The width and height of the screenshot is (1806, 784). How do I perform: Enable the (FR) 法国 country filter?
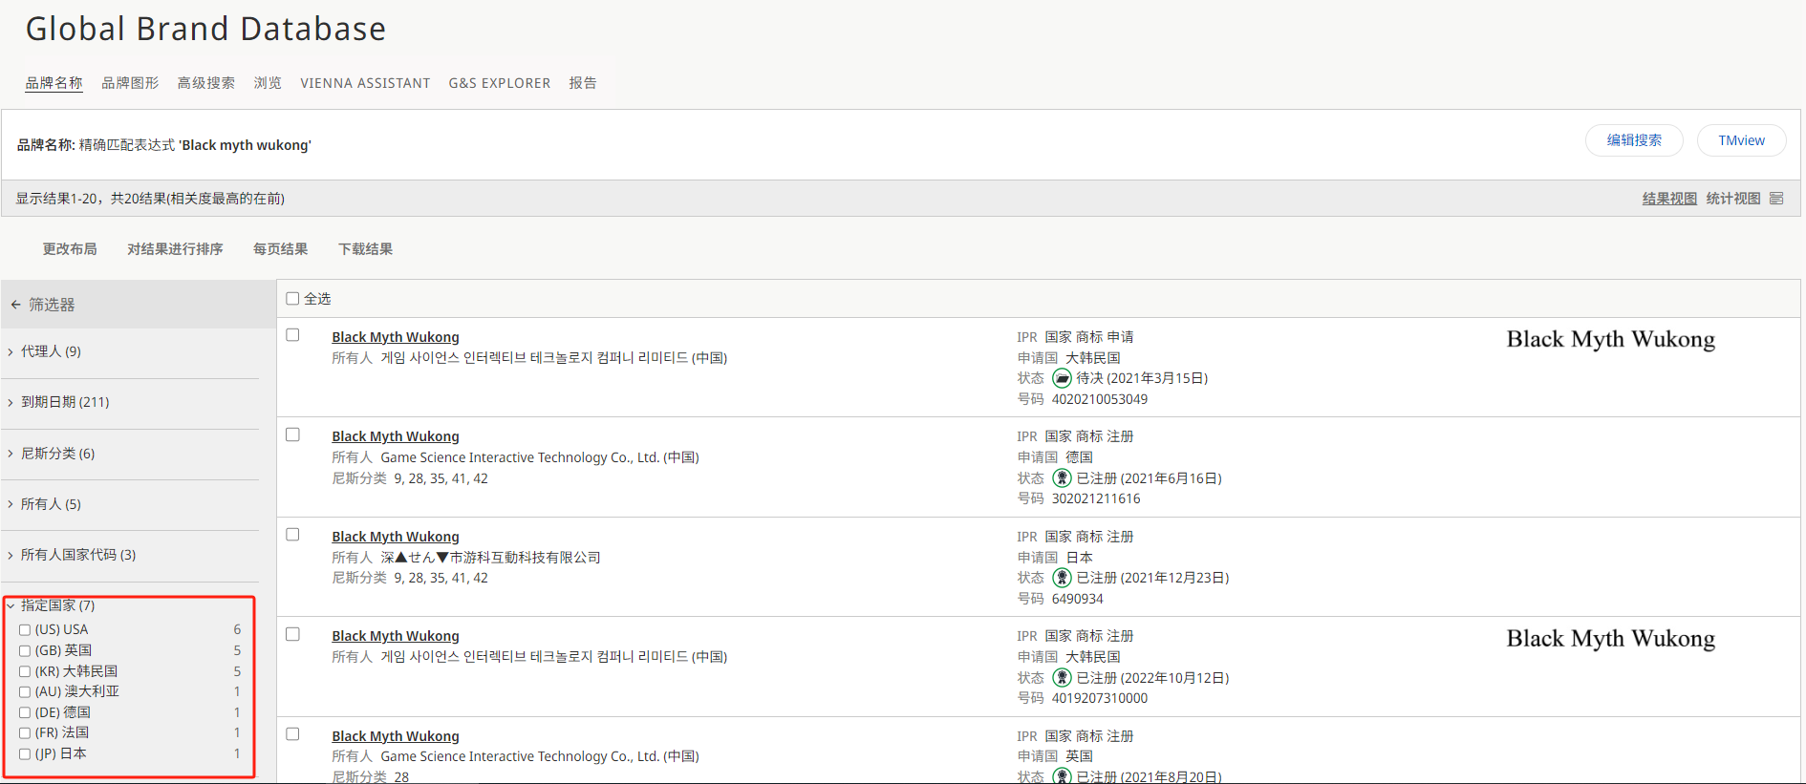point(25,733)
